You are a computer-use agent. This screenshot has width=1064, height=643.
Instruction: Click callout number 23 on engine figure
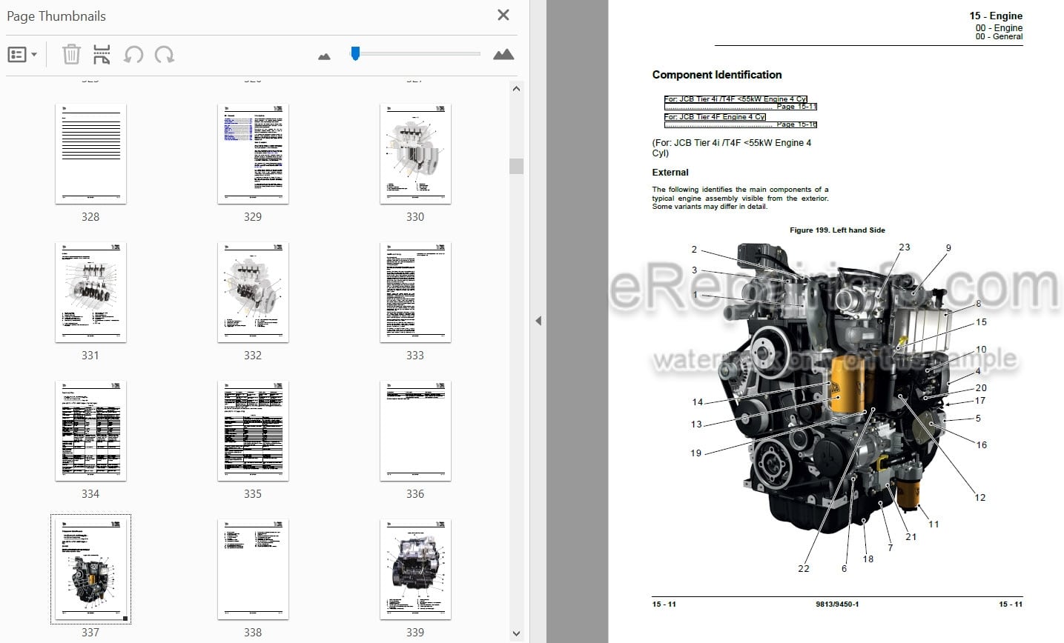pyautogui.click(x=905, y=247)
